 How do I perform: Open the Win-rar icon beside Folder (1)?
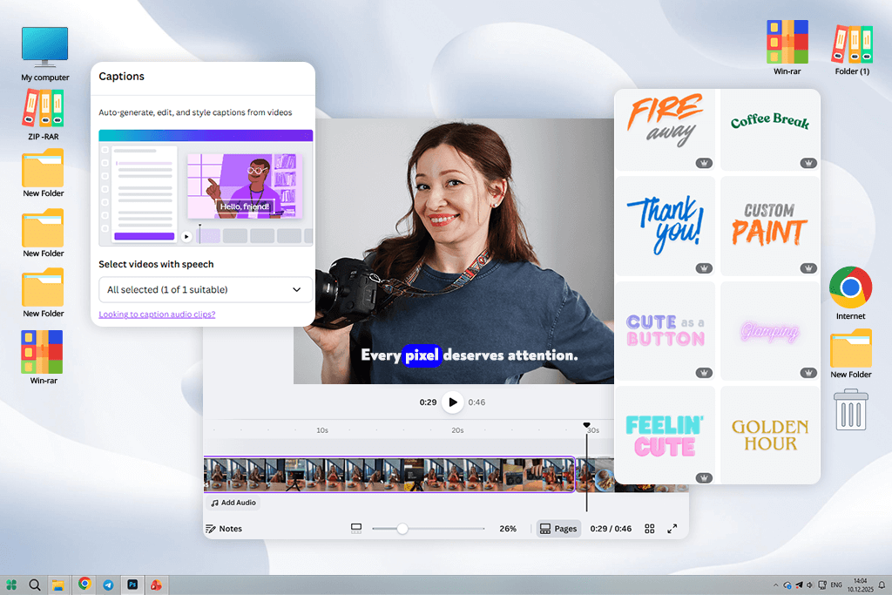[x=787, y=47]
